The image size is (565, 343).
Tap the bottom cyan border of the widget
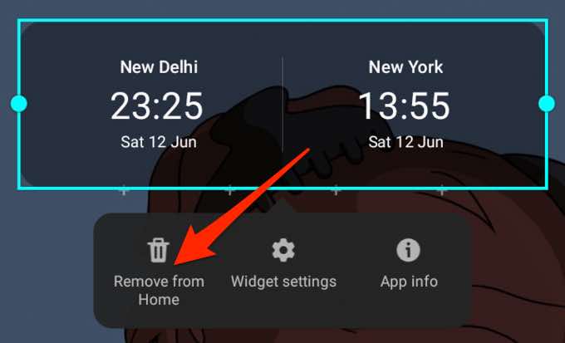pyautogui.click(x=282, y=188)
